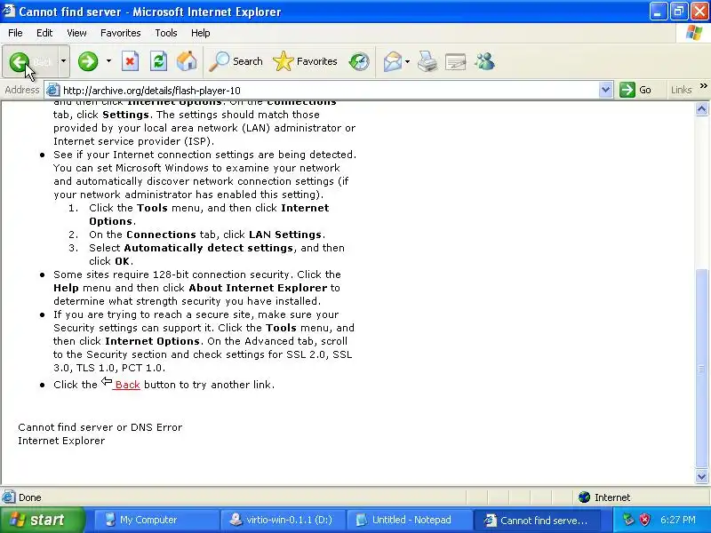Click the address bar URL field
Viewport: 711px width, 533px height.
pos(329,91)
